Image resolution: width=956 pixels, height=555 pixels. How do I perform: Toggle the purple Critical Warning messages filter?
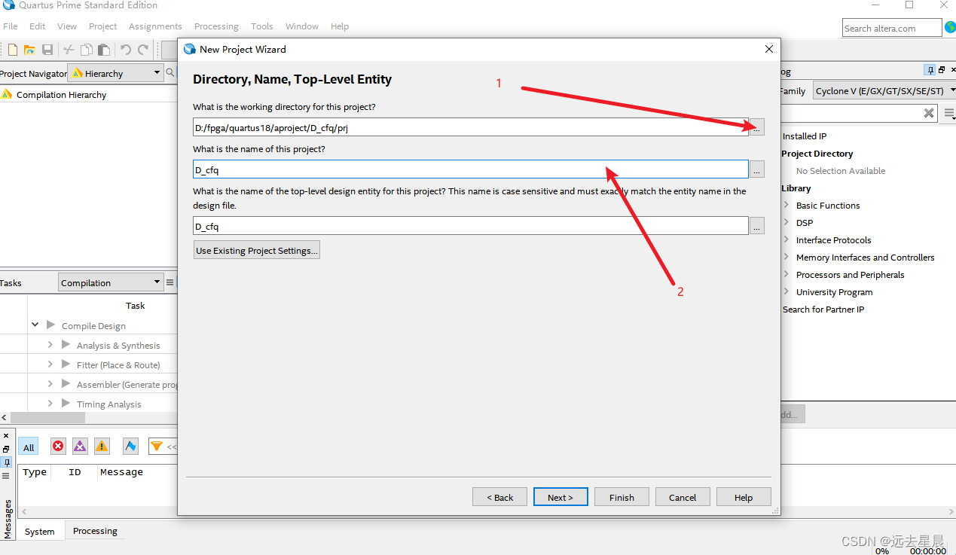[x=80, y=447]
